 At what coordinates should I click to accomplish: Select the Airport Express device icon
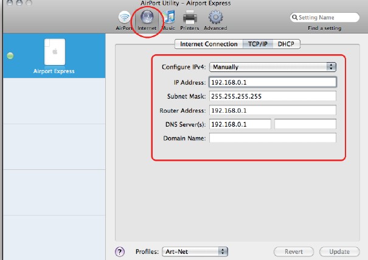[55, 52]
